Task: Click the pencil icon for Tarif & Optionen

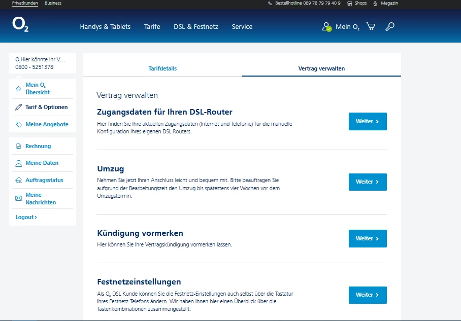Action: (18, 107)
